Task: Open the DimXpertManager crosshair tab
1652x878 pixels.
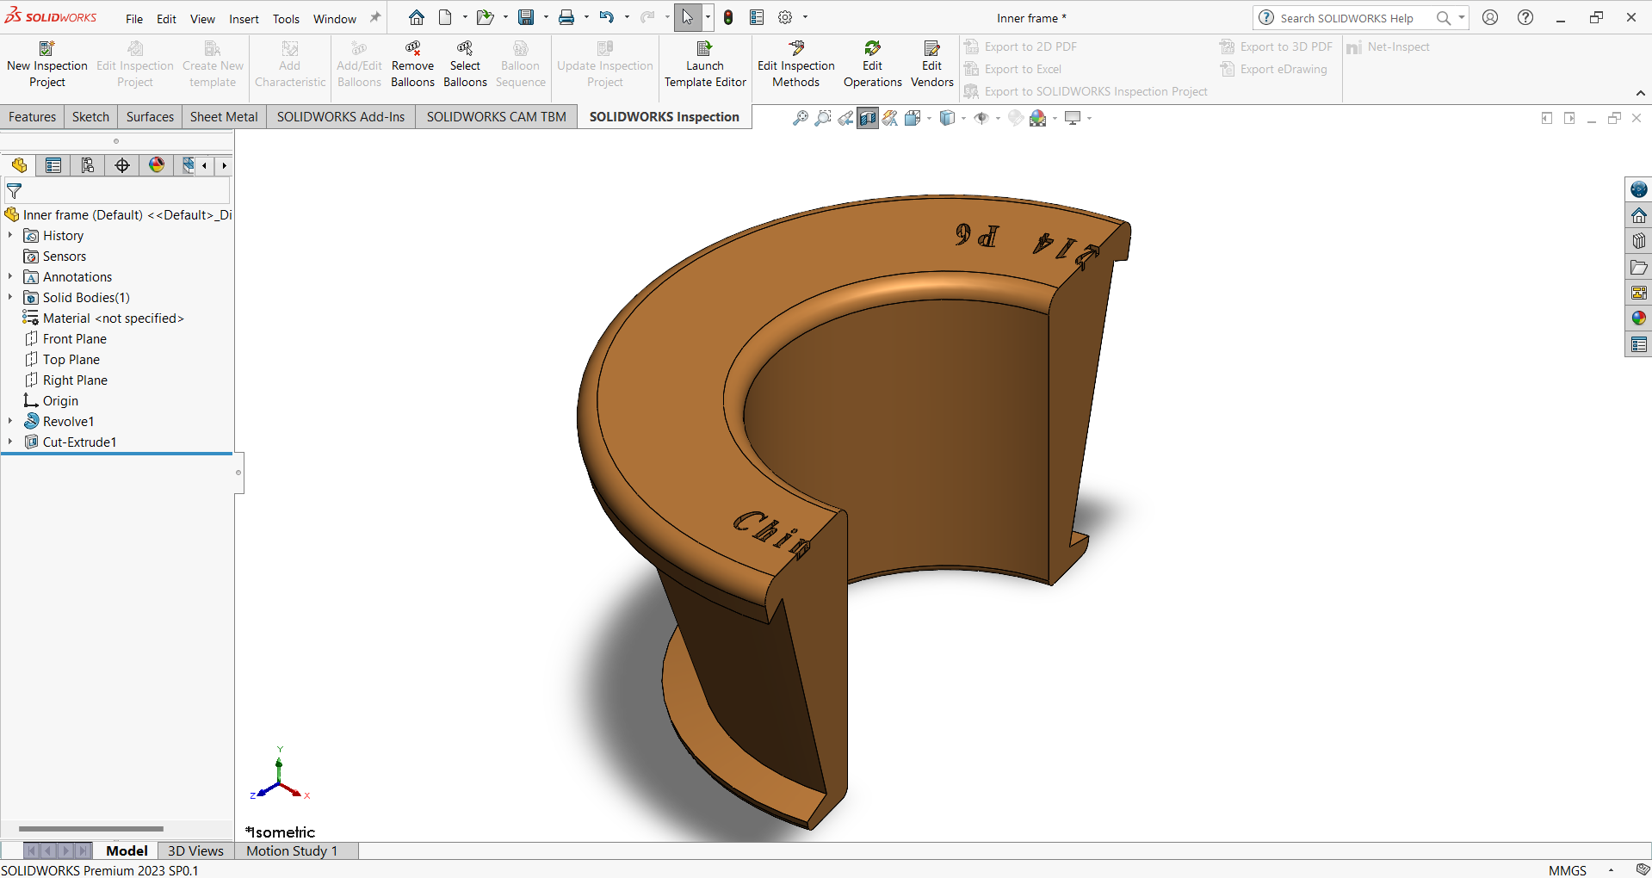Action: click(122, 165)
